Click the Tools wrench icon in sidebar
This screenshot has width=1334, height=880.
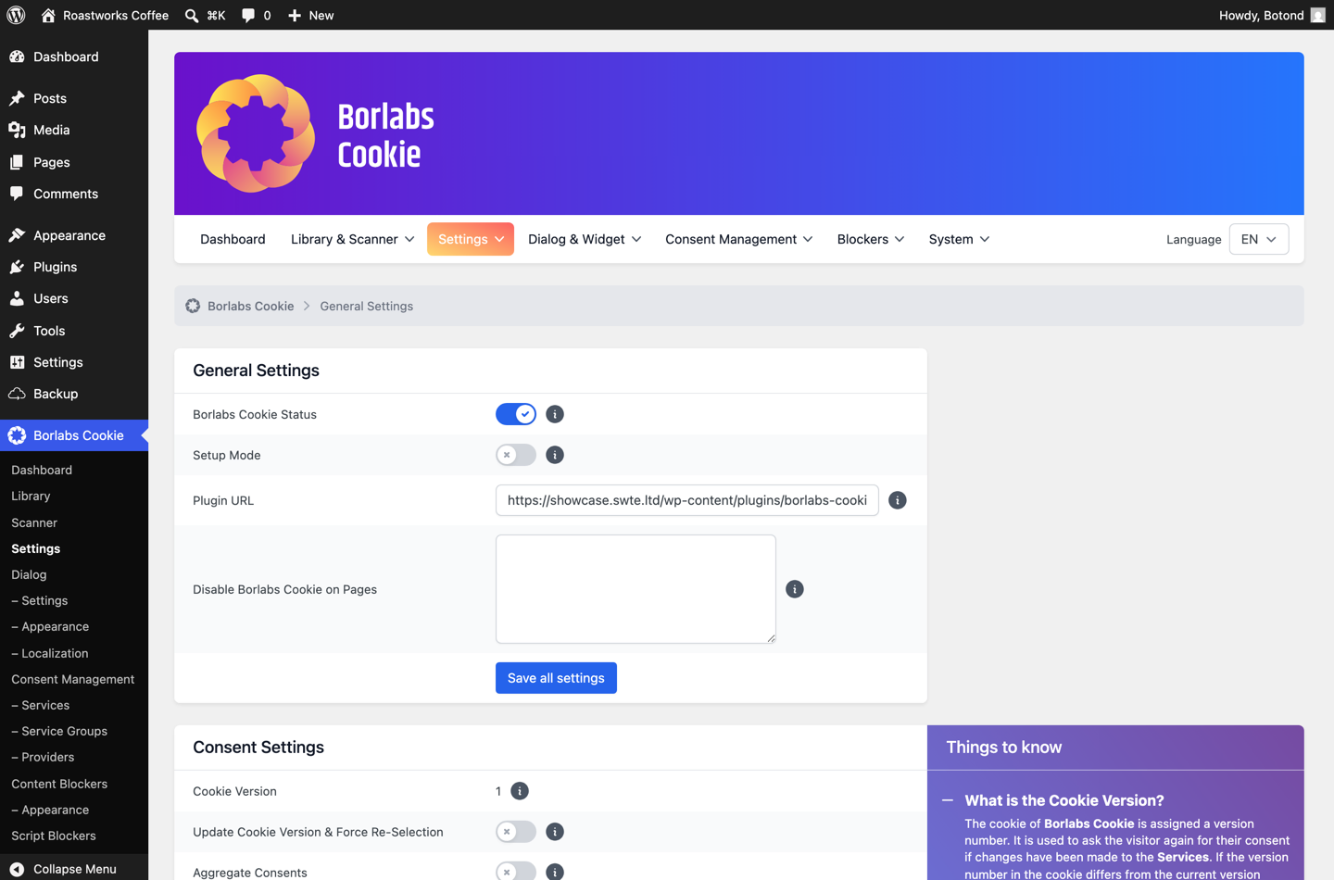click(x=17, y=331)
